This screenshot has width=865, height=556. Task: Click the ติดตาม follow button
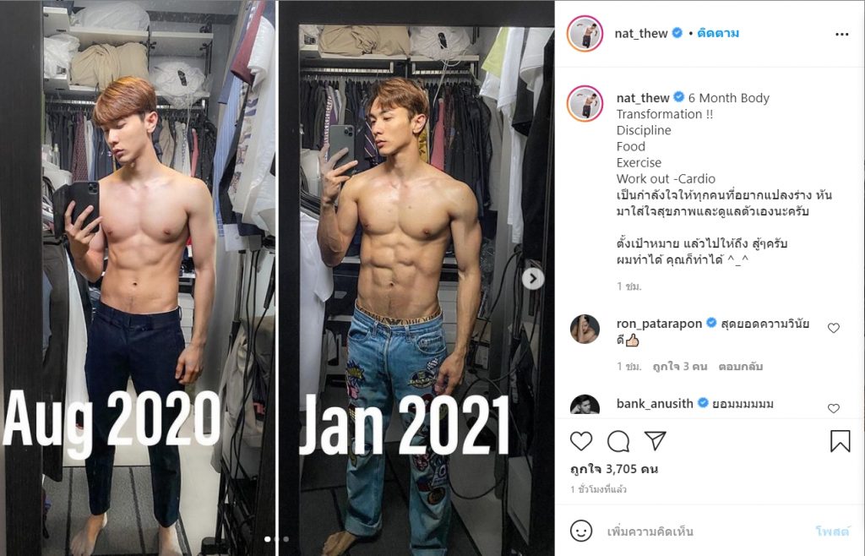tap(718, 33)
